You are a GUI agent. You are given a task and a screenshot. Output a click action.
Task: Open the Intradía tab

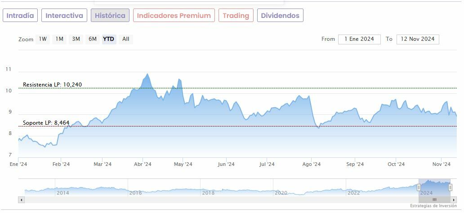click(20, 16)
